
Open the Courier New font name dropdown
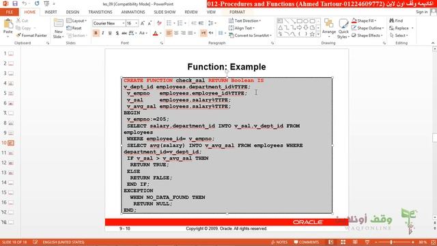tap(123, 23)
